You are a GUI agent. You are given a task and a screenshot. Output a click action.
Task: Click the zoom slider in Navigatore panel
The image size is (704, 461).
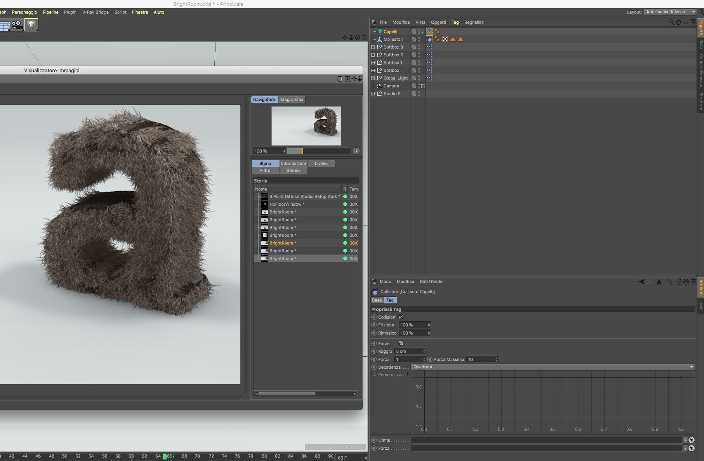coord(318,151)
